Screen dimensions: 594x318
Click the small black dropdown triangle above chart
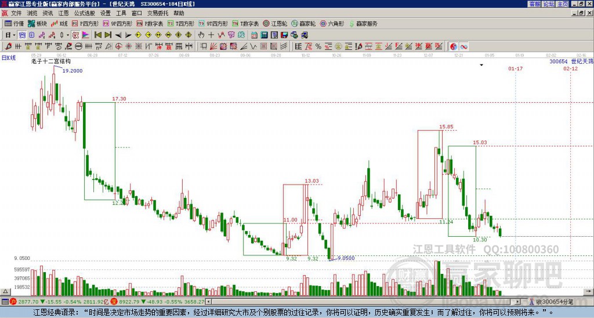click(x=481, y=65)
